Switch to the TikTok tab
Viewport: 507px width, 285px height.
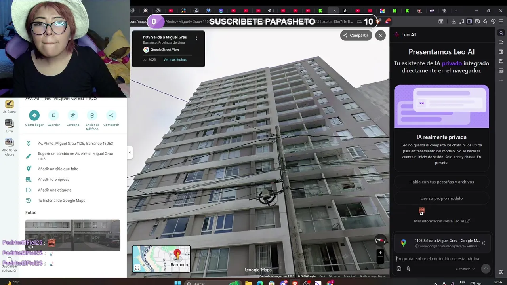[345, 11]
